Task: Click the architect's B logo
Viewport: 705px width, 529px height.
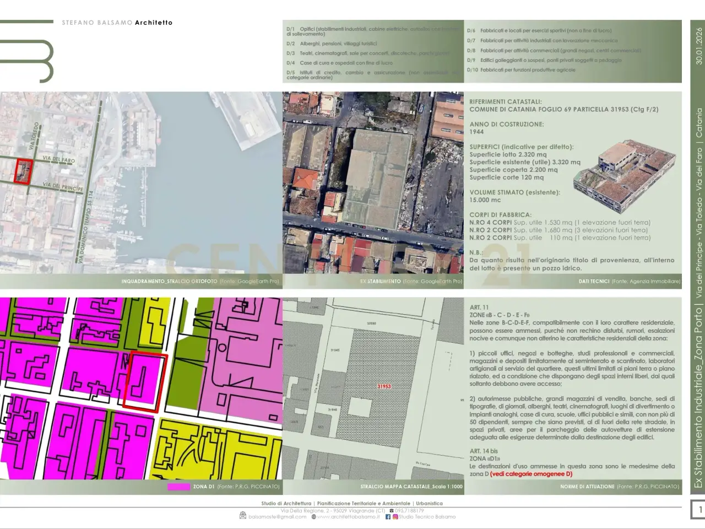Action: click(27, 52)
